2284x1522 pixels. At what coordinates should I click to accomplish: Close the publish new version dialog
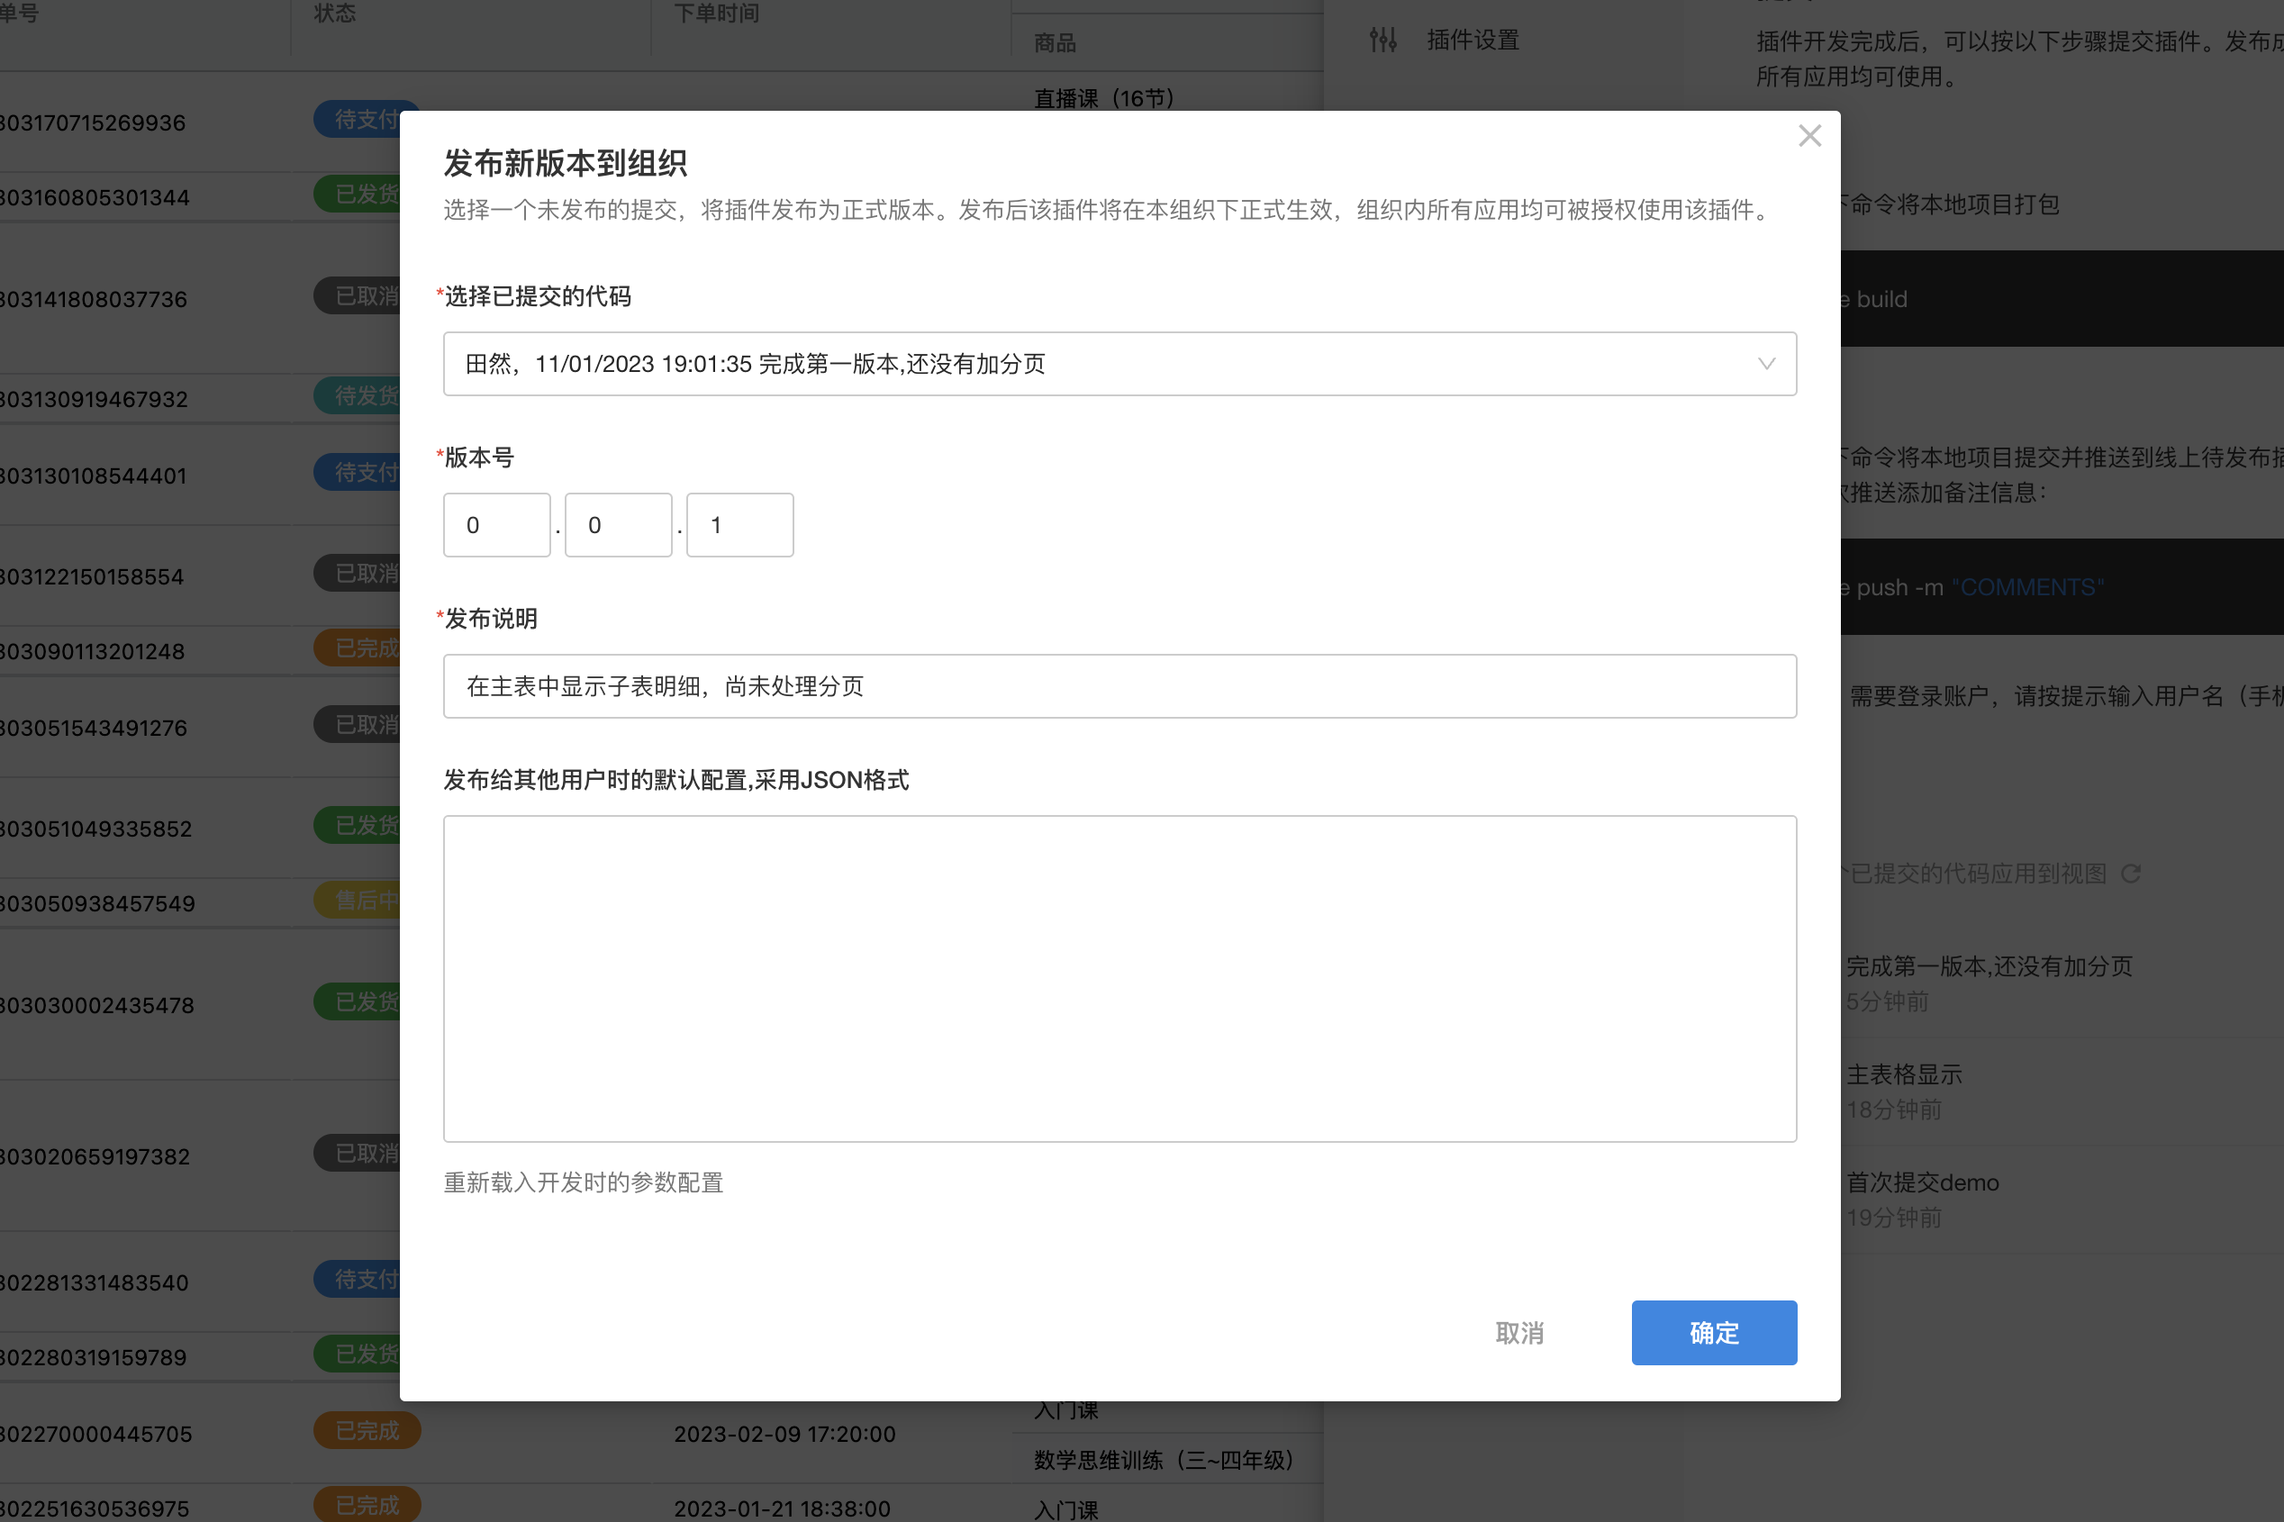[1809, 136]
